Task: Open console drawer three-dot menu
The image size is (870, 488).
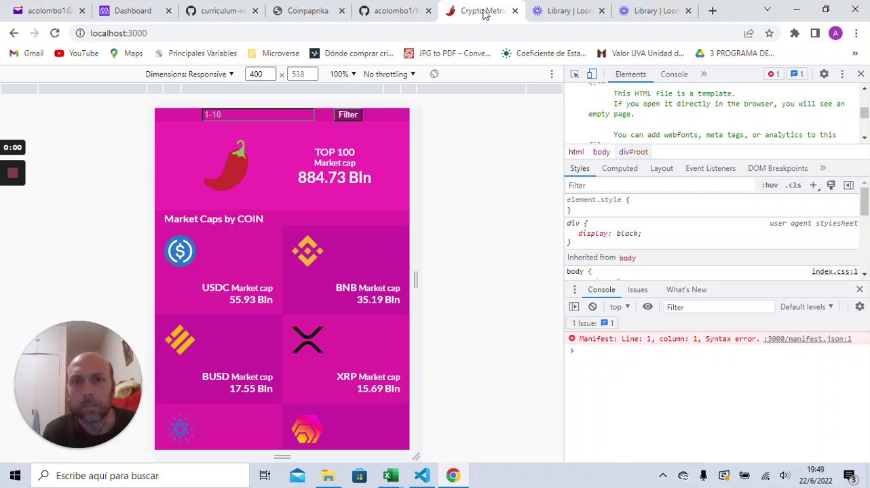Action: (574, 289)
